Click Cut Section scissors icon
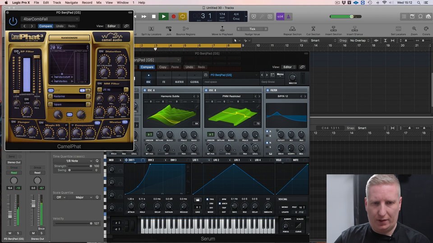This screenshot has width=433, height=243. [313, 29]
